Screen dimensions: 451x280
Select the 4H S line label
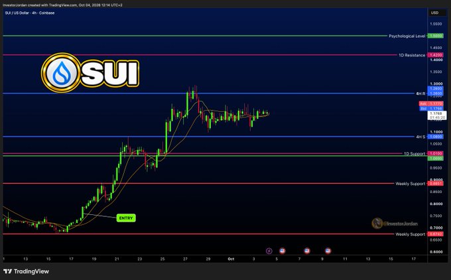(x=420, y=137)
